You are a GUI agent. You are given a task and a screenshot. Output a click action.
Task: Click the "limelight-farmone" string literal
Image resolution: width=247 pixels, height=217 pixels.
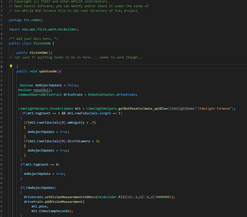point(214,109)
